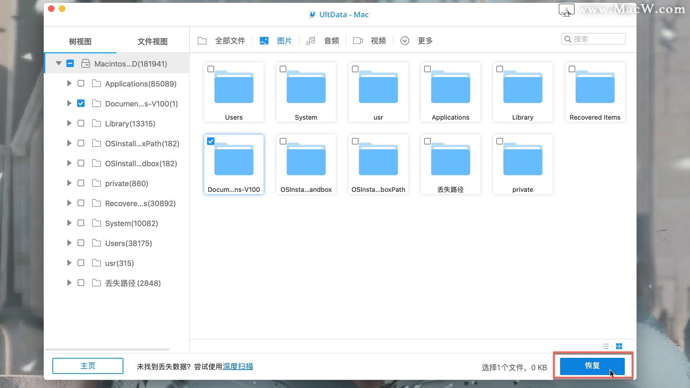690x388 pixels.
Task: Tick the checkbox on Users folder tile
Action: (211, 69)
